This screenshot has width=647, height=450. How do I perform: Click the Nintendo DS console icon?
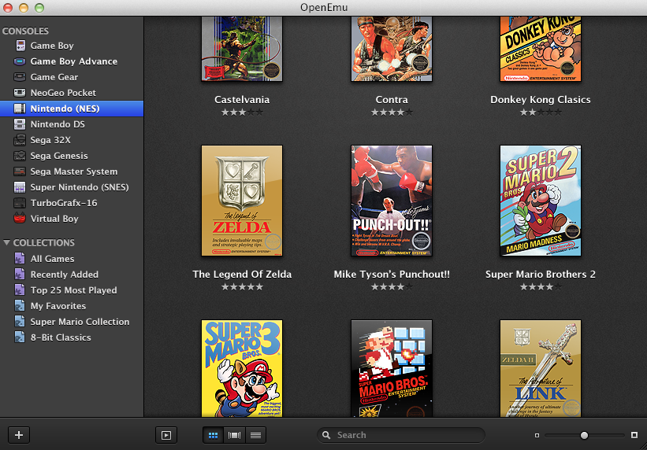(20, 124)
